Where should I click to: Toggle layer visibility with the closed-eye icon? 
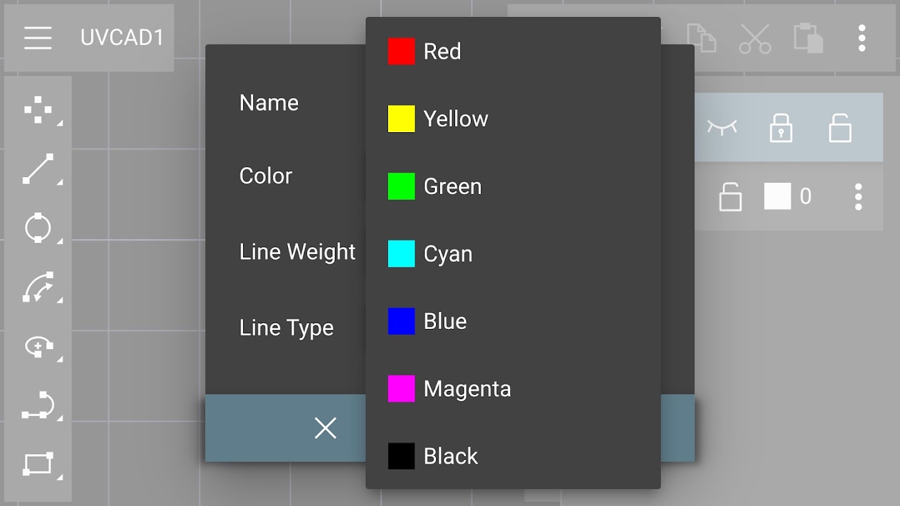(722, 128)
